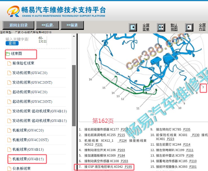Open page link P184 for XC009
Viewport: 208px width, 171px height.
pyautogui.click(x=121, y=156)
